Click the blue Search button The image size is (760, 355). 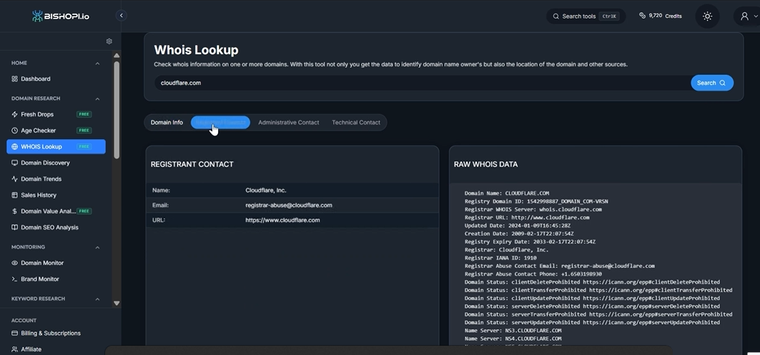(711, 83)
